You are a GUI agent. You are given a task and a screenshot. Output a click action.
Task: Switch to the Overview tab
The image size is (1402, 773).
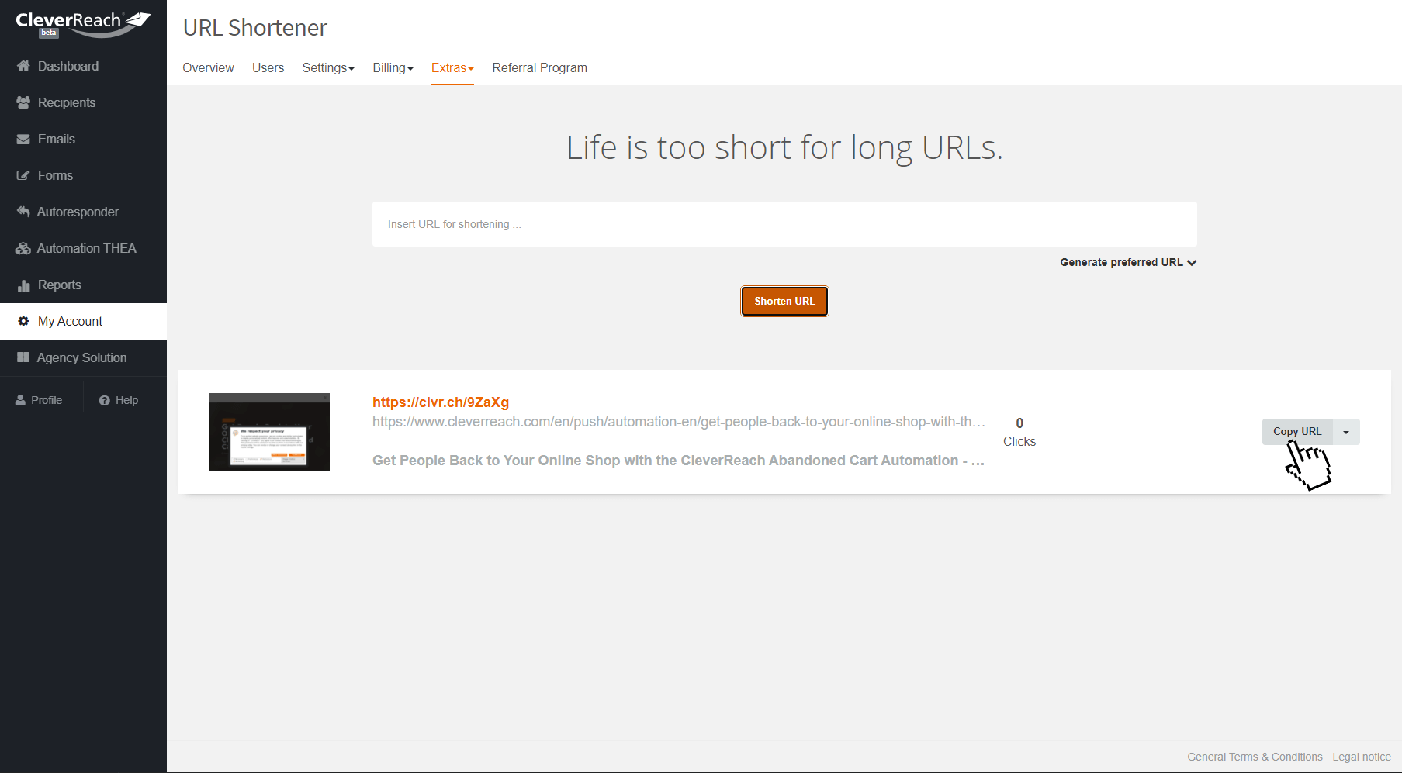[x=208, y=67]
